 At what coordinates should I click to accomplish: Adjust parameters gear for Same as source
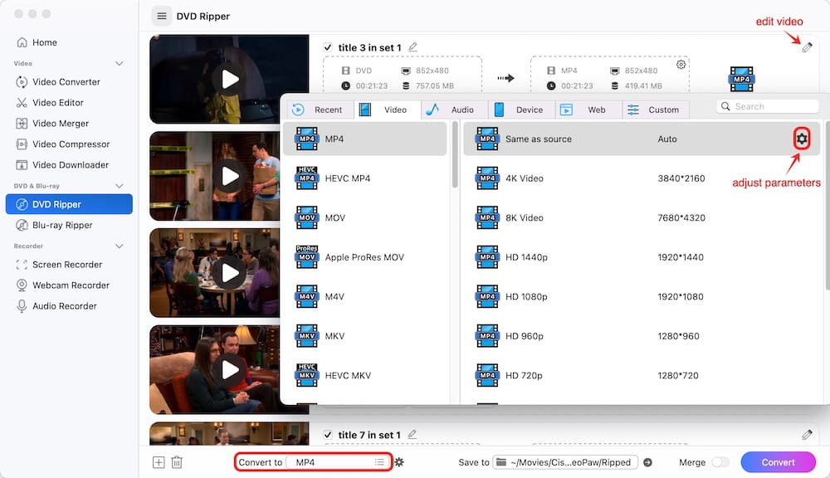coord(802,139)
